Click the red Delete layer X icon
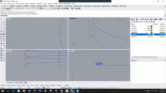Viewport: 166px width, 93px height. click(137, 21)
